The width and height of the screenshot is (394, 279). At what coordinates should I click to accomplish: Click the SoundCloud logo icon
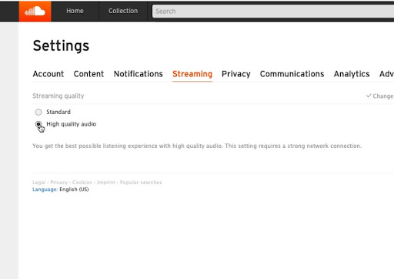pyautogui.click(x=35, y=12)
